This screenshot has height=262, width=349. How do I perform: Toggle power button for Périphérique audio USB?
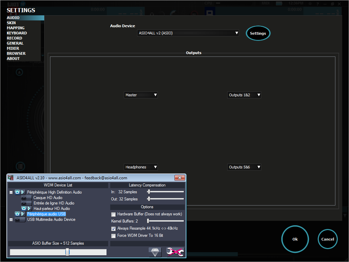tap(17, 214)
